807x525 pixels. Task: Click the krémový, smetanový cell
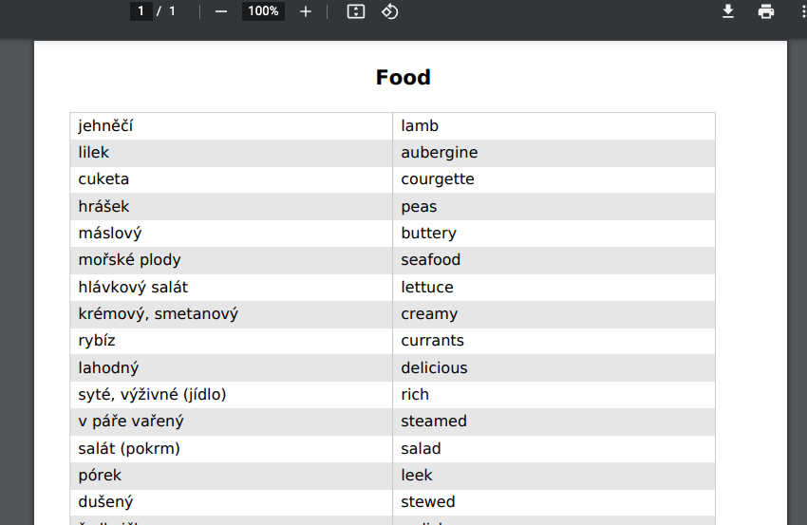231,314
